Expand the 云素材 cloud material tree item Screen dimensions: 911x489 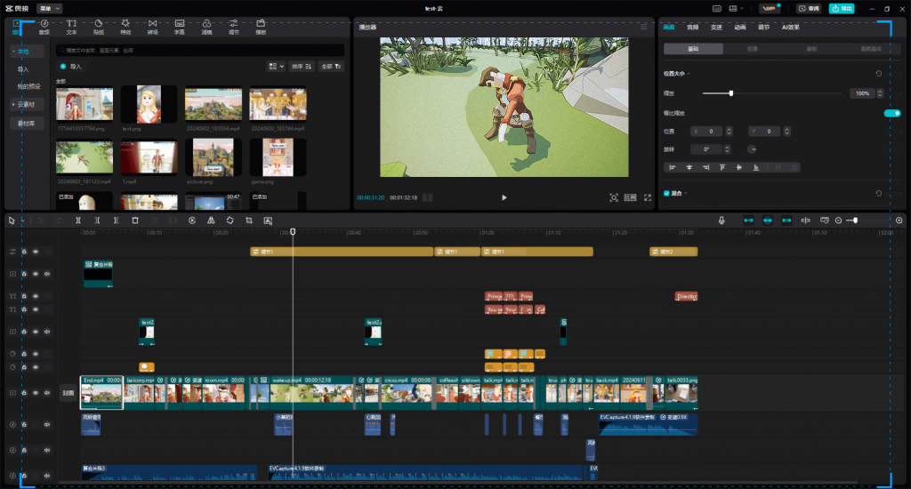pyautogui.click(x=13, y=105)
